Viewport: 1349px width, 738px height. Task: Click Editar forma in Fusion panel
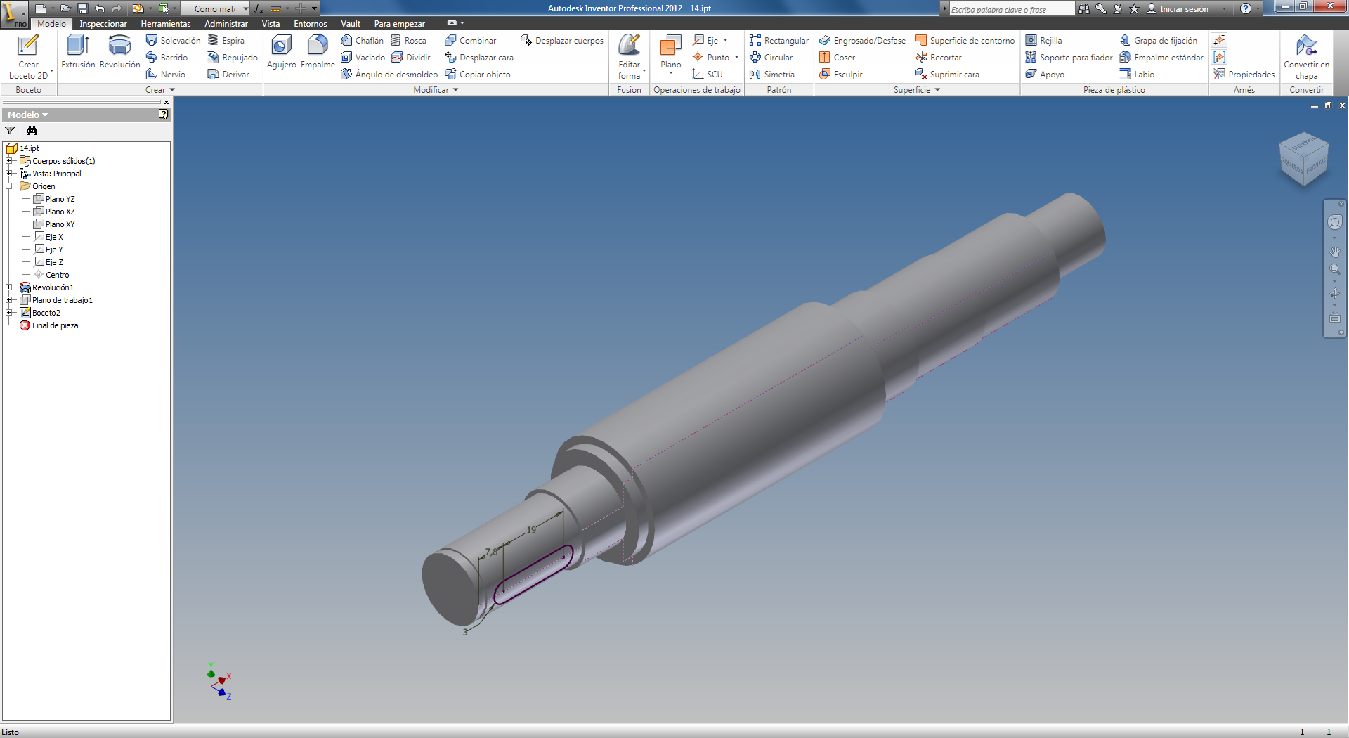(x=629, y=56)
